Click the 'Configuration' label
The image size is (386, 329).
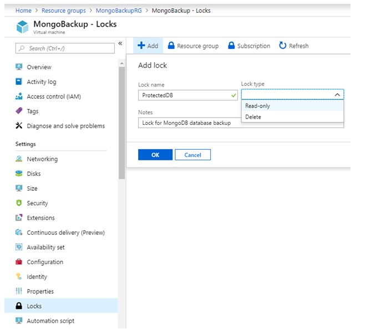tap(45, 262)
